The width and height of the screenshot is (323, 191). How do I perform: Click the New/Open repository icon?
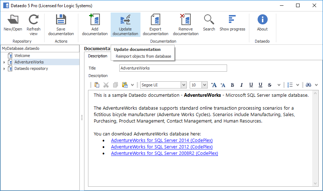point(13,20)
